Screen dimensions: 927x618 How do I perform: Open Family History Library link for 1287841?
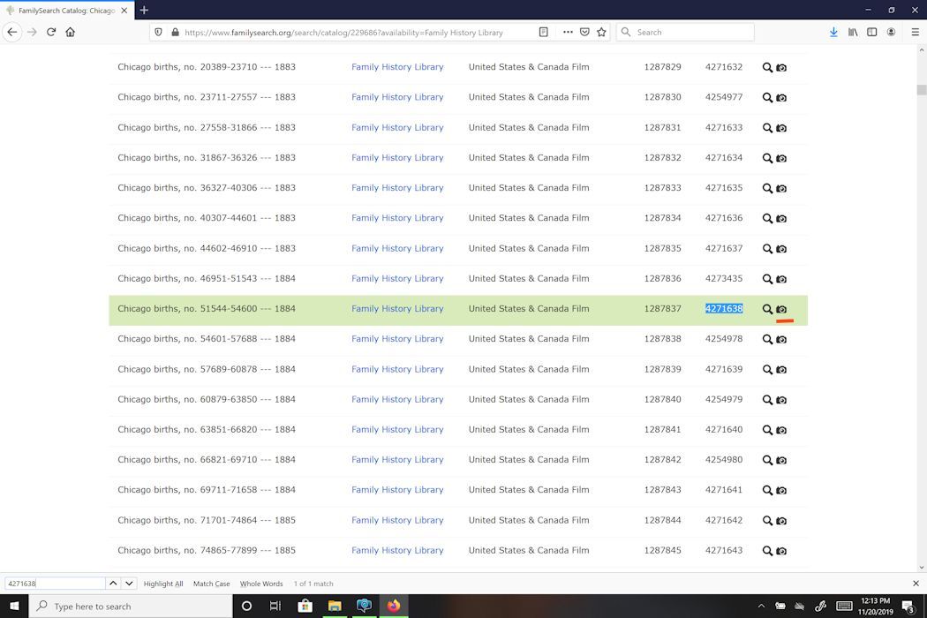pyautogui.click(x=397, y=429)
